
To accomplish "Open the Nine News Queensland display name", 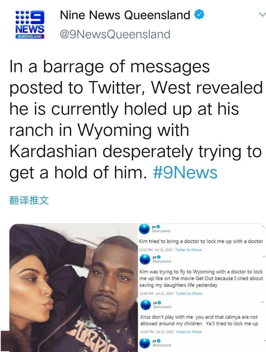I will point(125,15).
